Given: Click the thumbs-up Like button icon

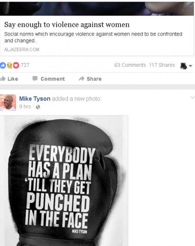Looking at the screenshot, I should point(3,78).
